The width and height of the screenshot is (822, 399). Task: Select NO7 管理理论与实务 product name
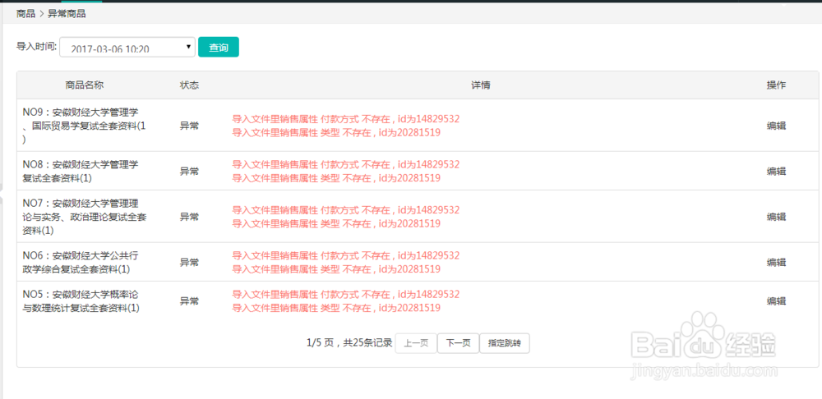pyautogui.click(x=84, y=217)
